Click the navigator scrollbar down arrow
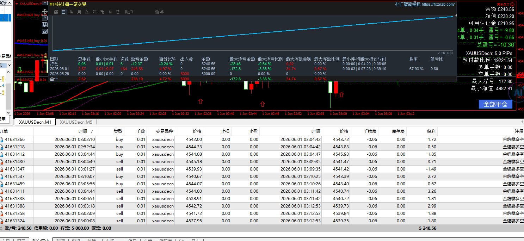Image resolution: width=524 pixels, height=241 pixels. tap(8, 112)
